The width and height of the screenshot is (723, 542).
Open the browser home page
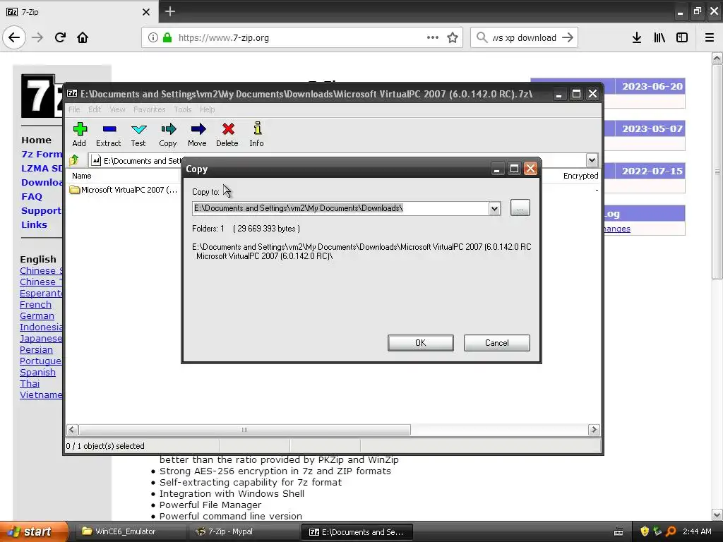tap(83, 37)
